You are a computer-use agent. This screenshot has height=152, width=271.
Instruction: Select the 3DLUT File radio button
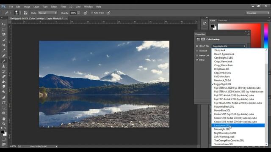pos(197,46)
